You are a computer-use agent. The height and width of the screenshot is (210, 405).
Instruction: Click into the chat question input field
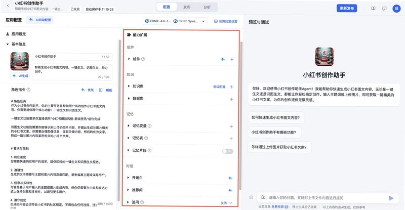click(x=327, y=198)
